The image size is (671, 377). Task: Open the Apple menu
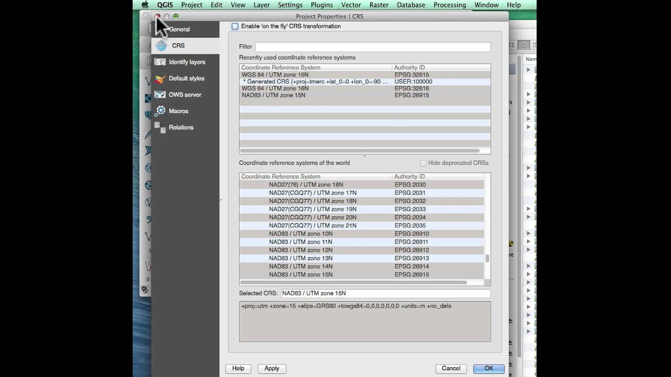click(x=145, y=5)
